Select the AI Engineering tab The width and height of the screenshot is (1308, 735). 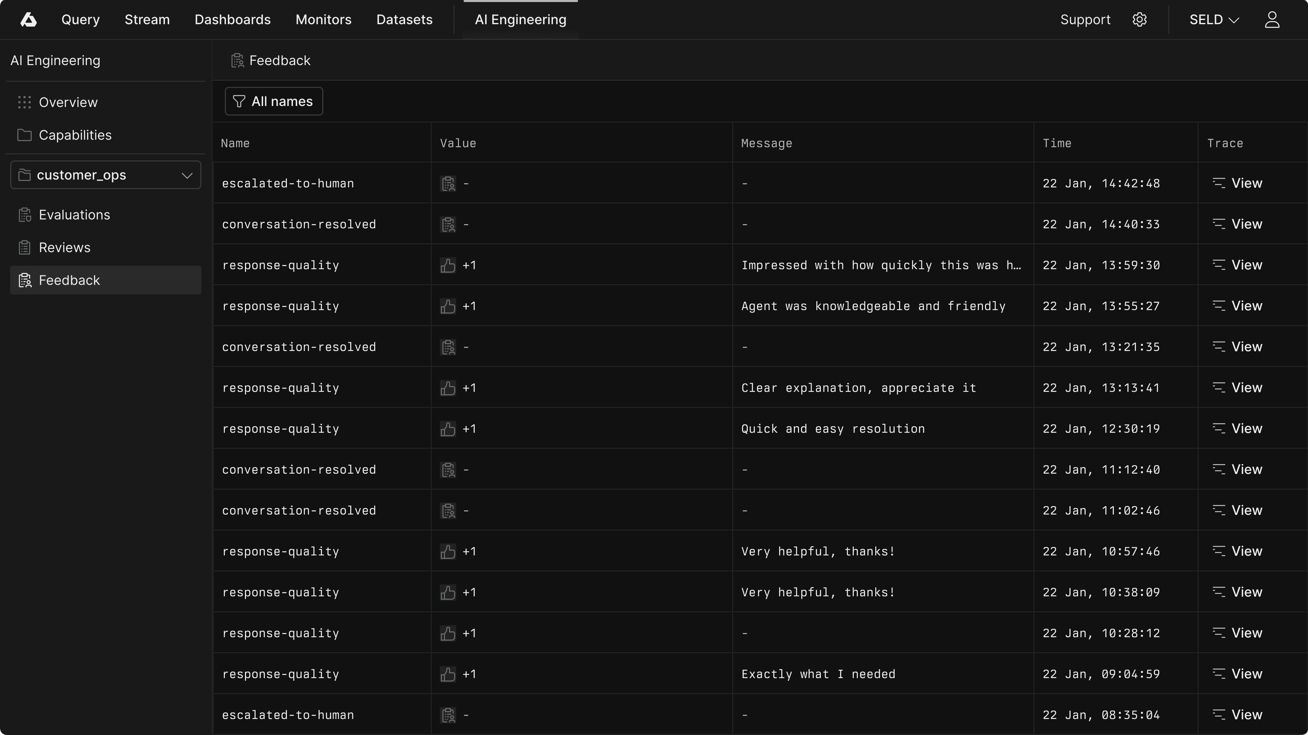point(521,20)
